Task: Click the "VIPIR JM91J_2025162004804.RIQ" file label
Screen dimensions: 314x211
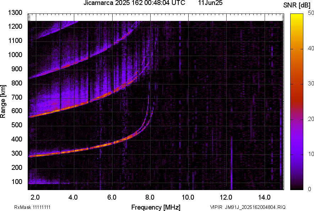Action: pos(248,207)
